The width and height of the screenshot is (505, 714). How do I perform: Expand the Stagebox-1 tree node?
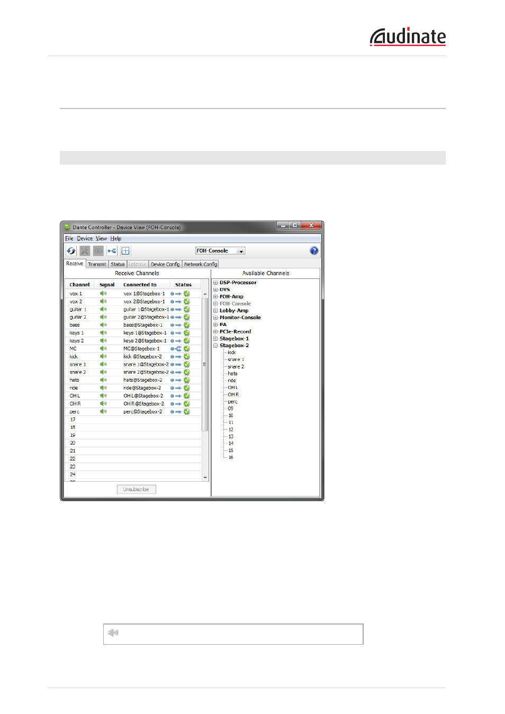click(x=215, y=339)
